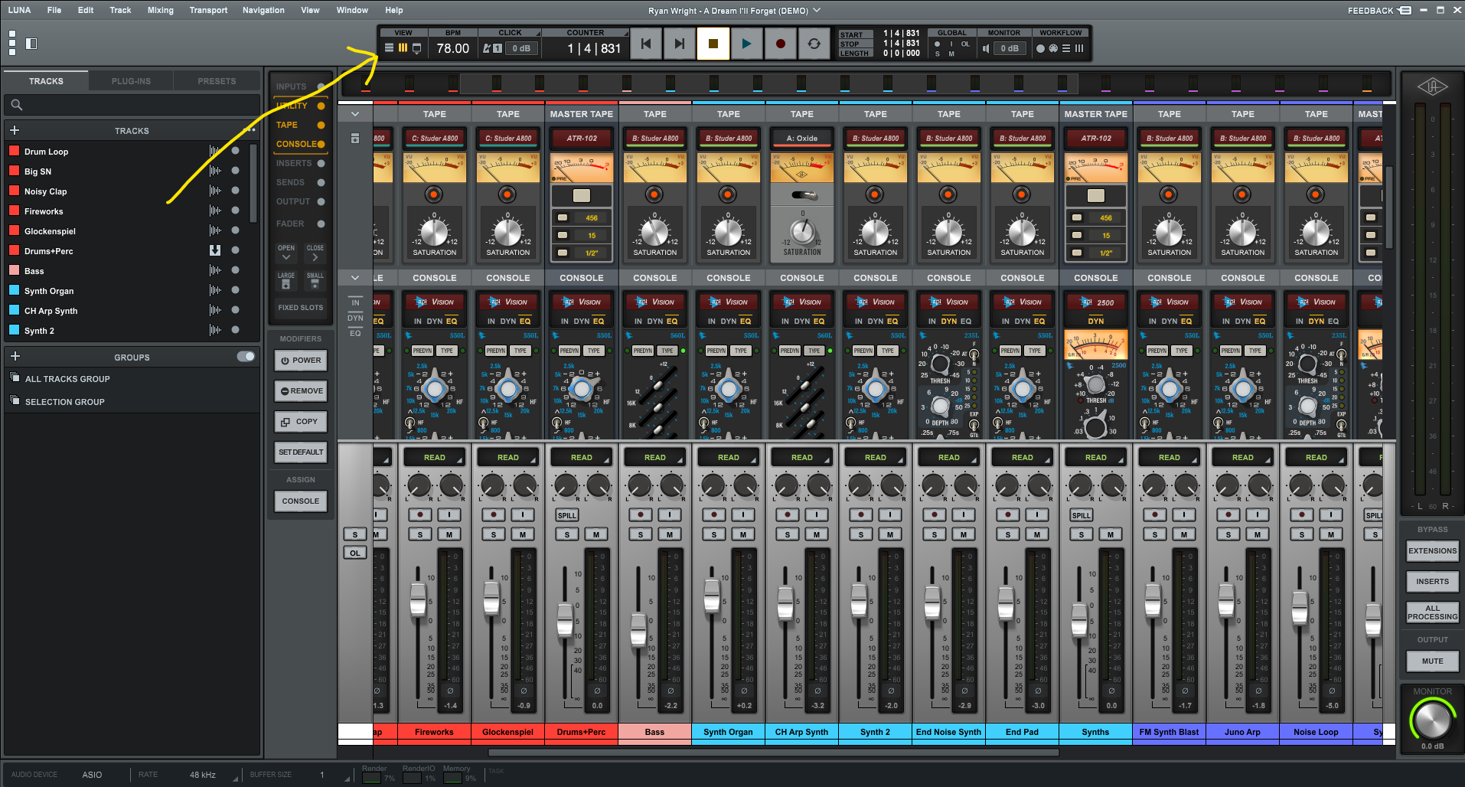
Task: Add a new track with the plus icon
Action: (15, 130)
